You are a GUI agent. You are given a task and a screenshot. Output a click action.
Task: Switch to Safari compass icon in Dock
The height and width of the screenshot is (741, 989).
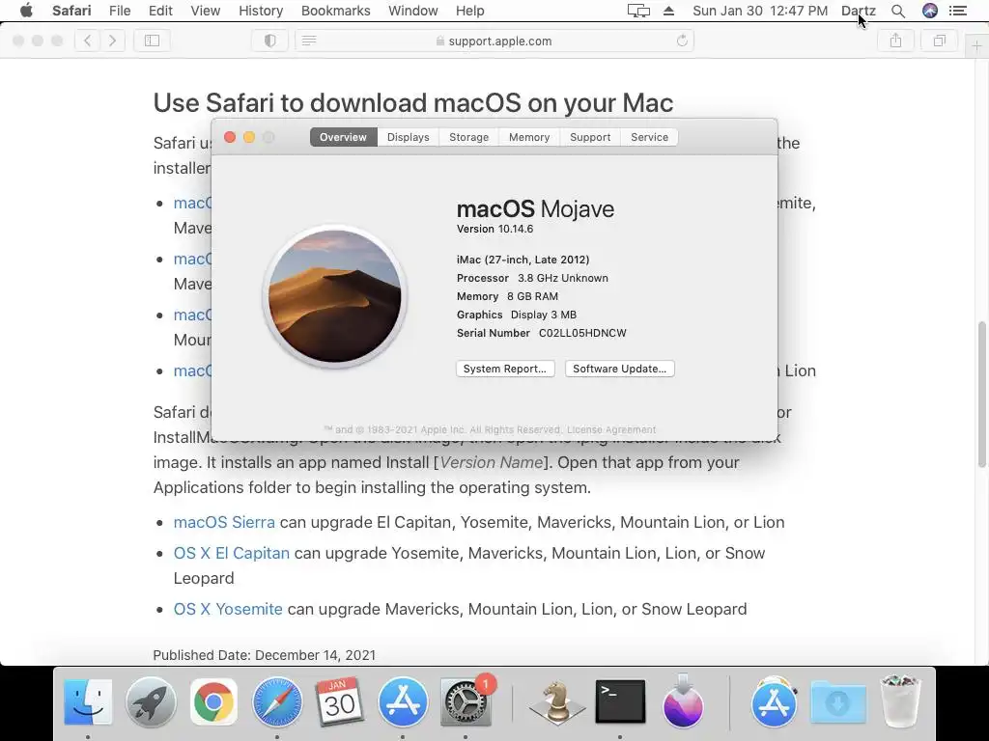coord(277,701)
